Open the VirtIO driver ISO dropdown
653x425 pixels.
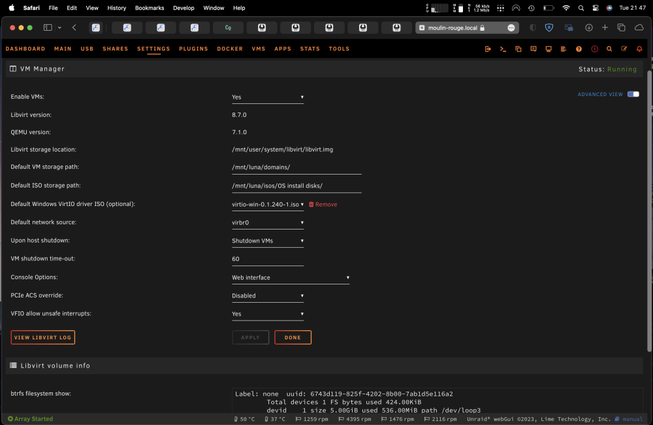tap(268, 205)
